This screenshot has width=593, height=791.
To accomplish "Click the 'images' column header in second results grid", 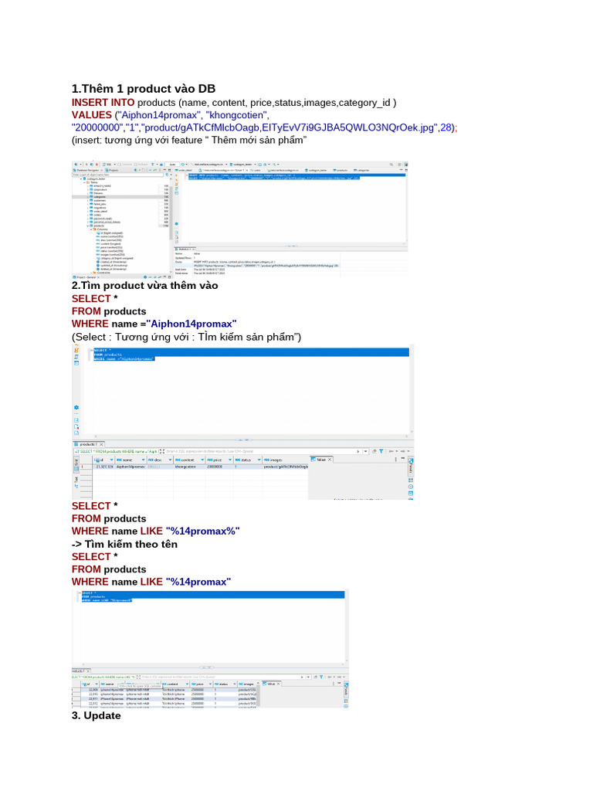I will pyautogui.click(x=285, y=460).
